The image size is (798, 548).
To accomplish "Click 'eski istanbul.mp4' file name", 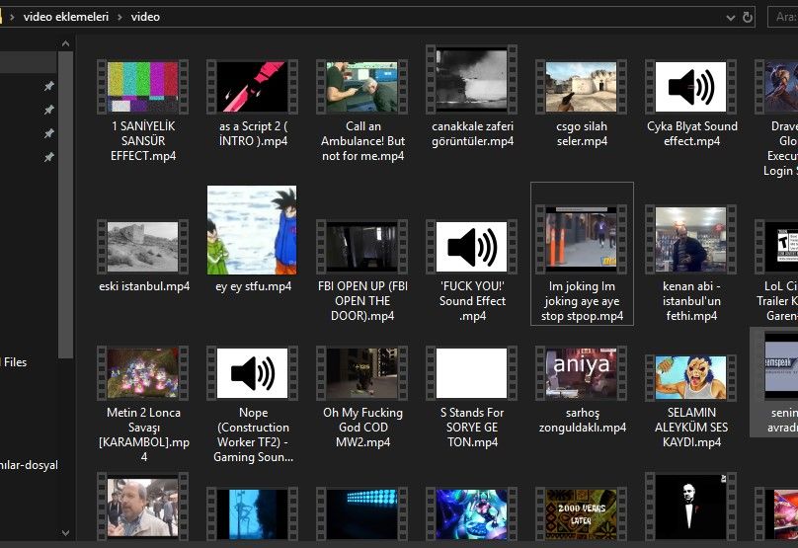I will click(144, 286).
